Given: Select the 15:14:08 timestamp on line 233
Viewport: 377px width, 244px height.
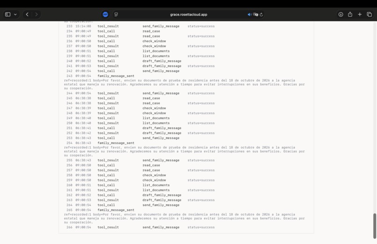Looking at the screenshot, I should coord(83,26).
